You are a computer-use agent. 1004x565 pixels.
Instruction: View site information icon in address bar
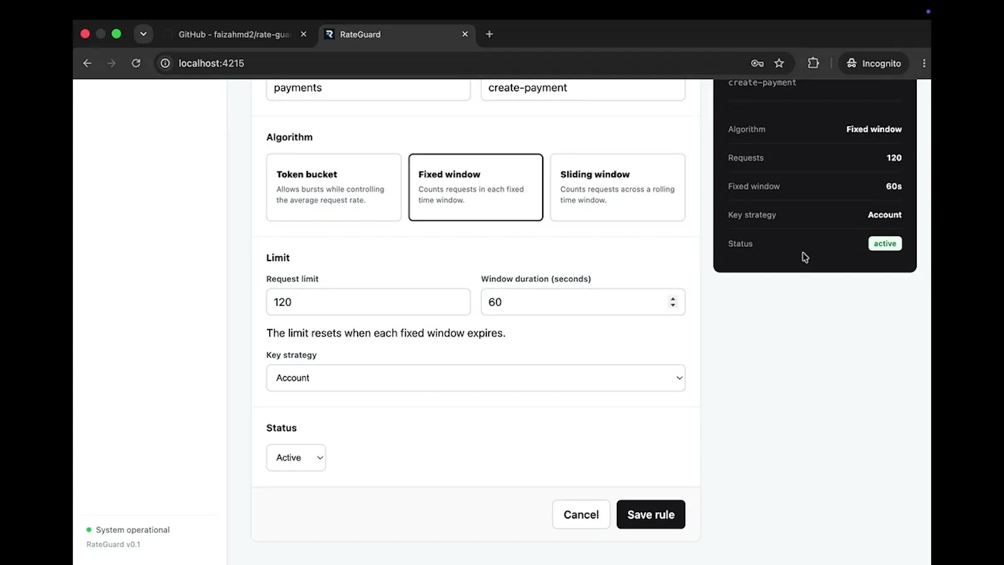pyautogui.click(x=165, y=63)
